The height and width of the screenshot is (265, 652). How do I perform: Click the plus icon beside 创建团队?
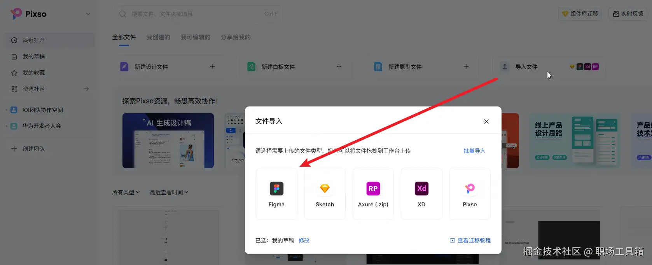(x=14, y=149)
